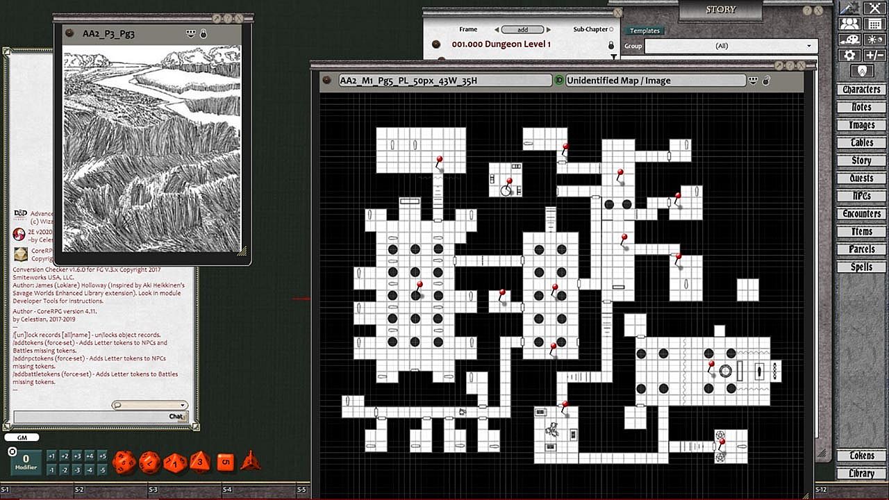Add a +3 modifier

[x=76, y=456]
